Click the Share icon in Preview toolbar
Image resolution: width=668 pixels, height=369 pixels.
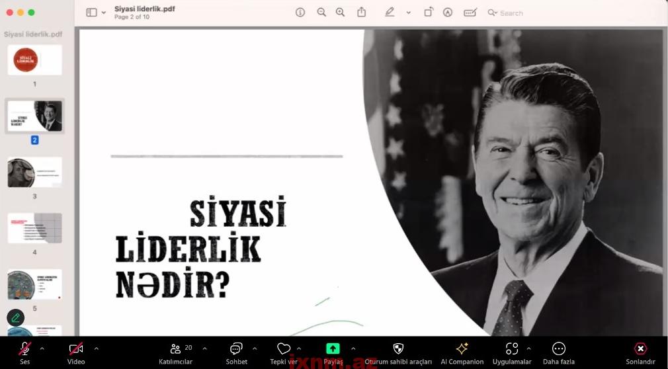click(362, 13)
